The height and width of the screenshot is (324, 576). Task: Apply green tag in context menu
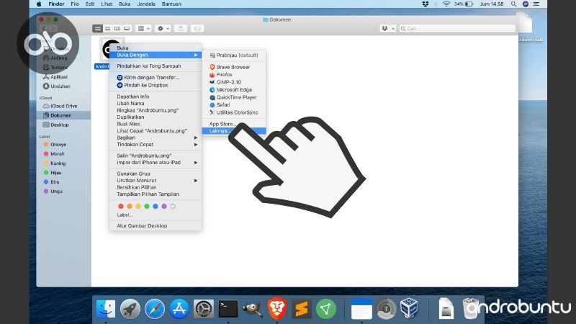(x=147, y=207)
